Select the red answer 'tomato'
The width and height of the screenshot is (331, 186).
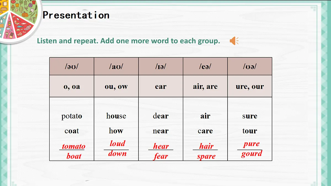point(73,146)
